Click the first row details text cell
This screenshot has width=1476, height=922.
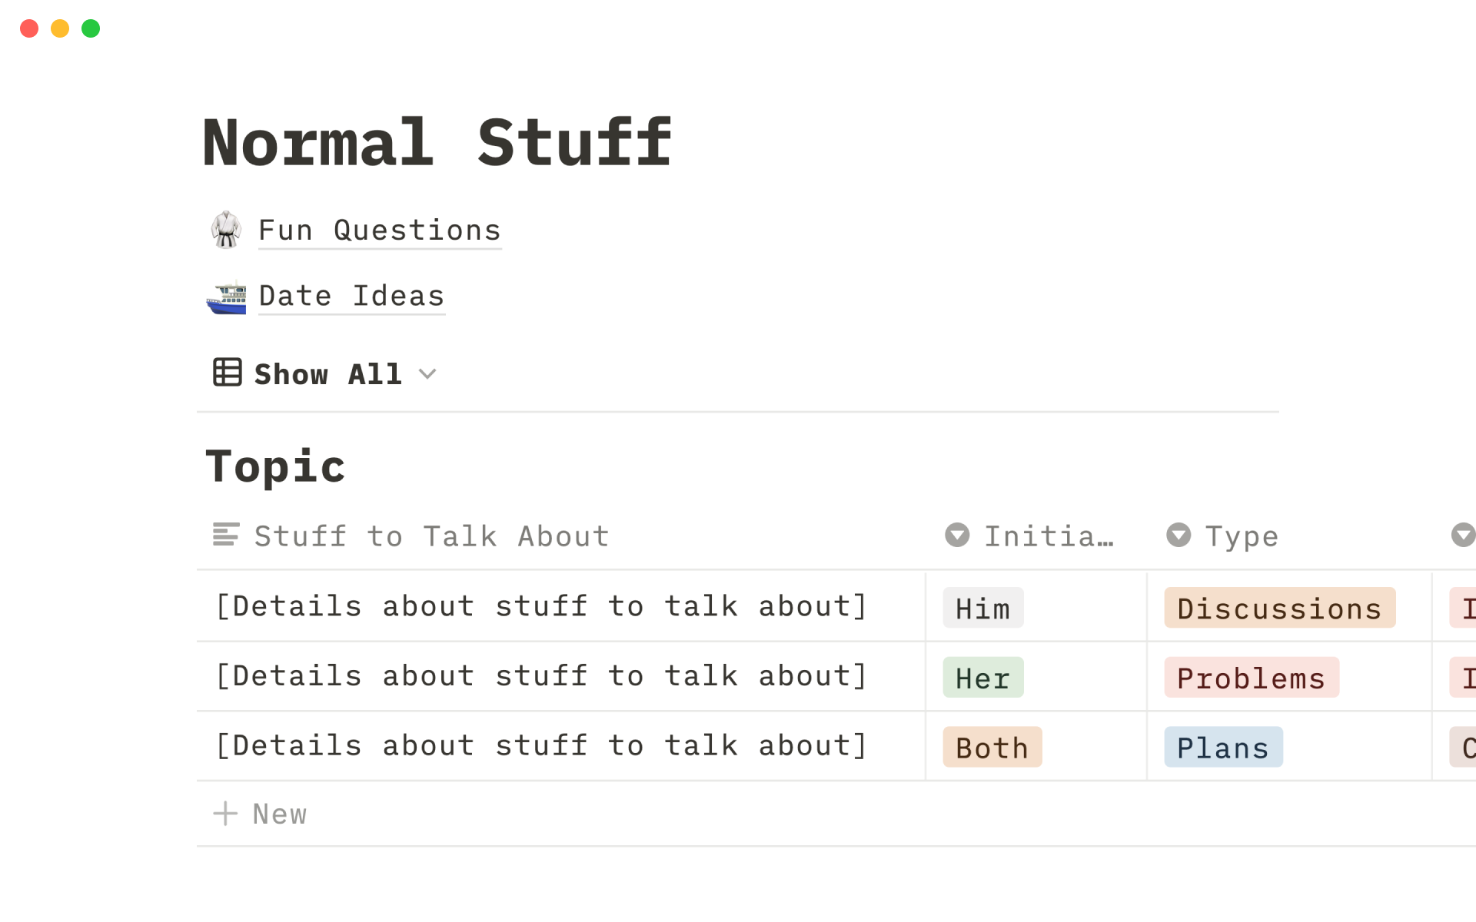[541, 606]
